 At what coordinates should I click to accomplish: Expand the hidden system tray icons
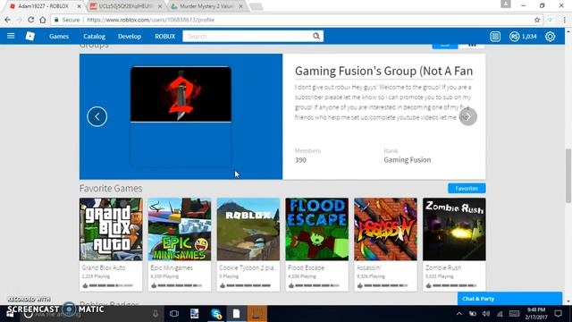pyautogui.click(x=458, y=314)
